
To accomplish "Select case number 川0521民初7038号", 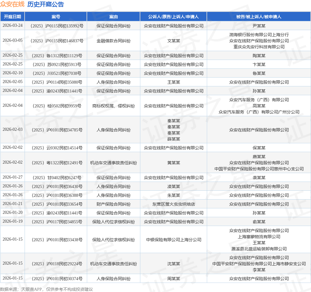I will pyautogui.click(x=57, y=73).
